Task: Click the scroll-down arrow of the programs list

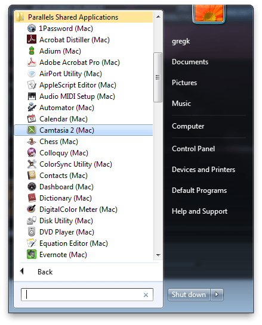Action: coord(158,255)
